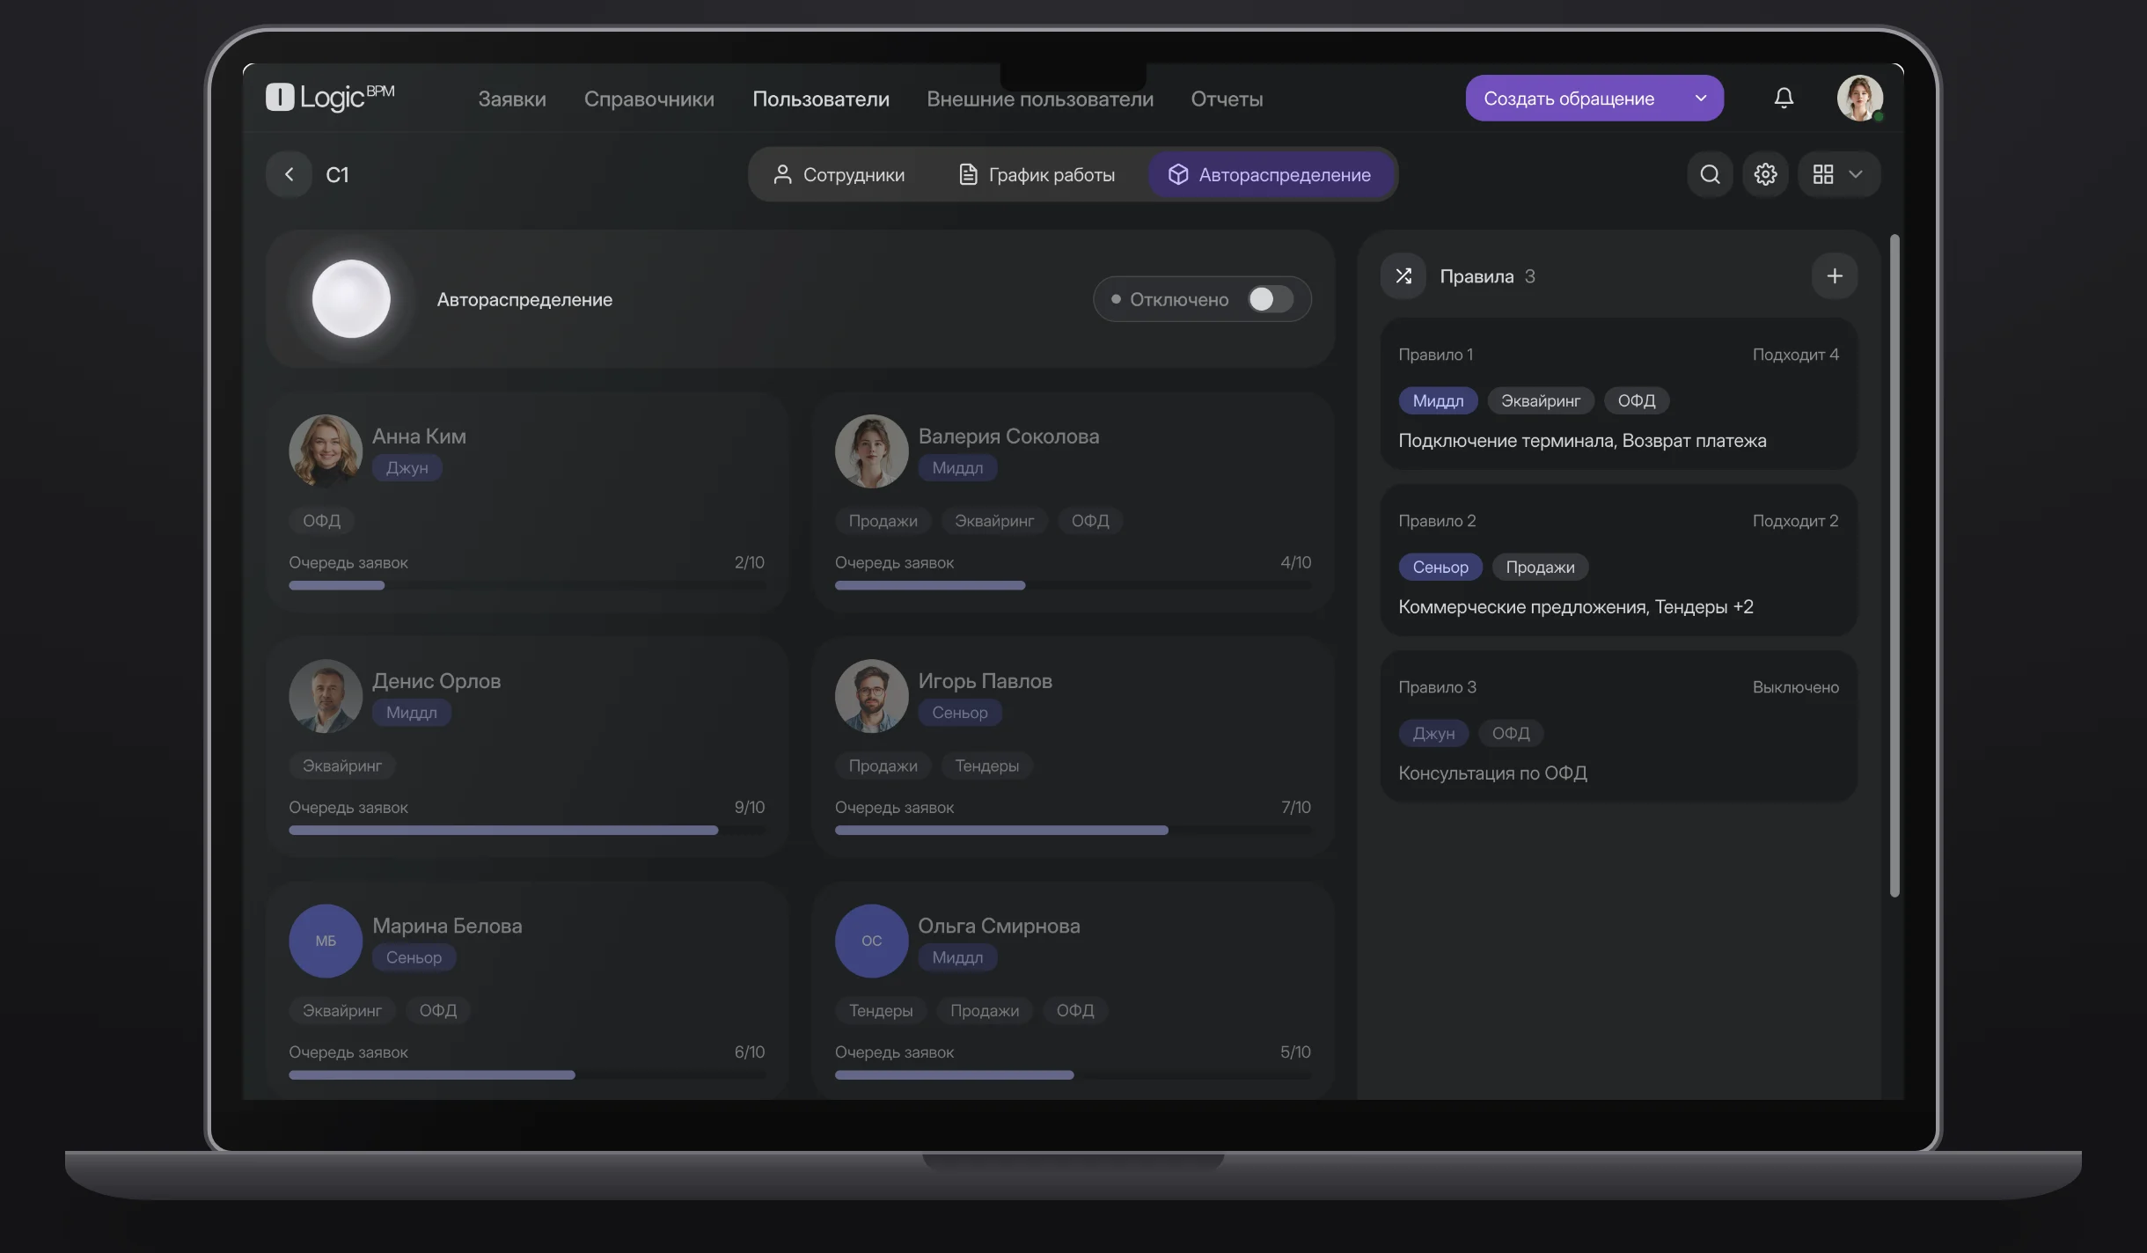
Task: Click the rules panel vertical scrollbar
Action: 1894,566
